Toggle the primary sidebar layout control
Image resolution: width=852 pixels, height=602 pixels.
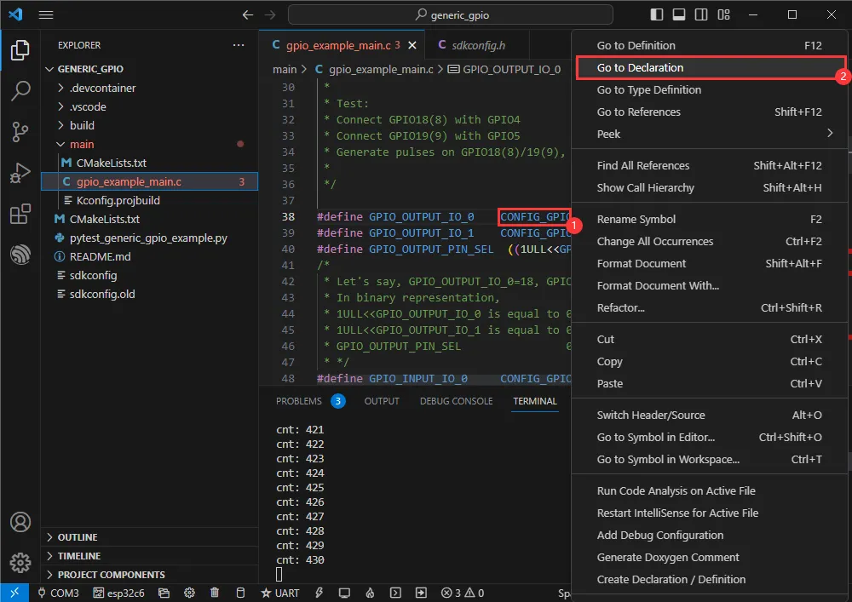(x=655, y=14)
